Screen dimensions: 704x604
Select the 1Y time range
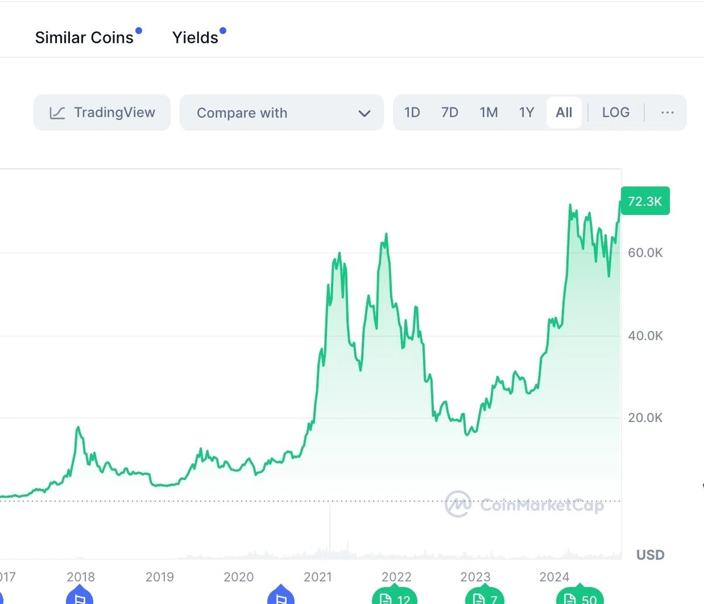pyautogui.click(x=527, y=112)
